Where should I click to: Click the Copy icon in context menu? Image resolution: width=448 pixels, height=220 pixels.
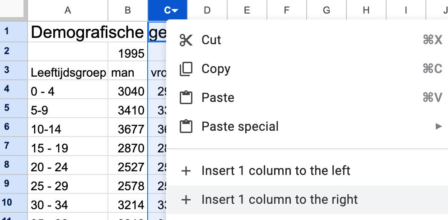tap(186, 69)
